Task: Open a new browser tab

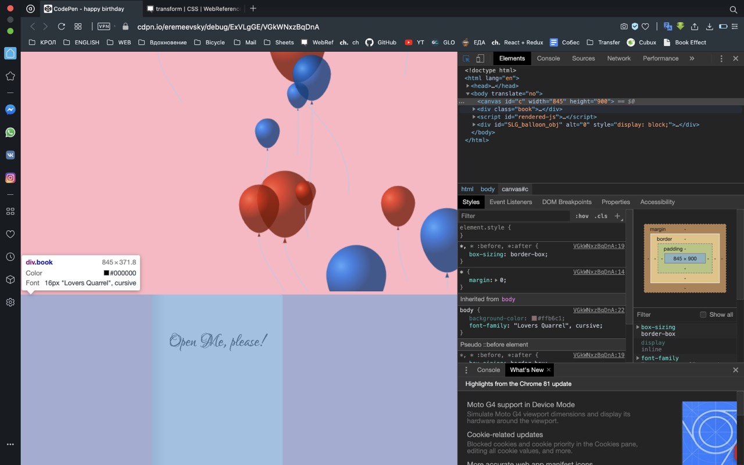Action: tap(253, 9)
